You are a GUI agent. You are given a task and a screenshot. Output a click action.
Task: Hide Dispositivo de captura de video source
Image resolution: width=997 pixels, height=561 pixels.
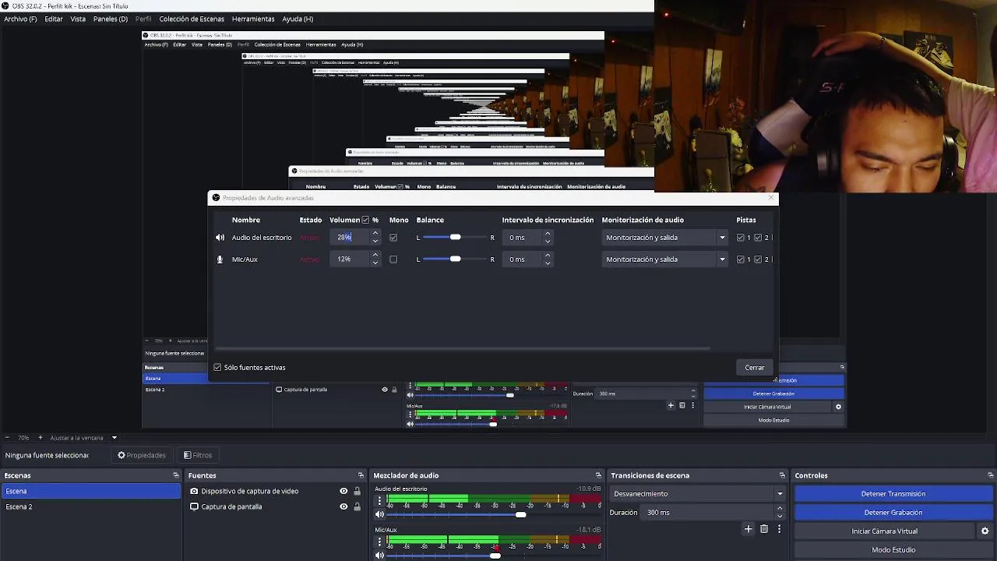click(343, 491)
